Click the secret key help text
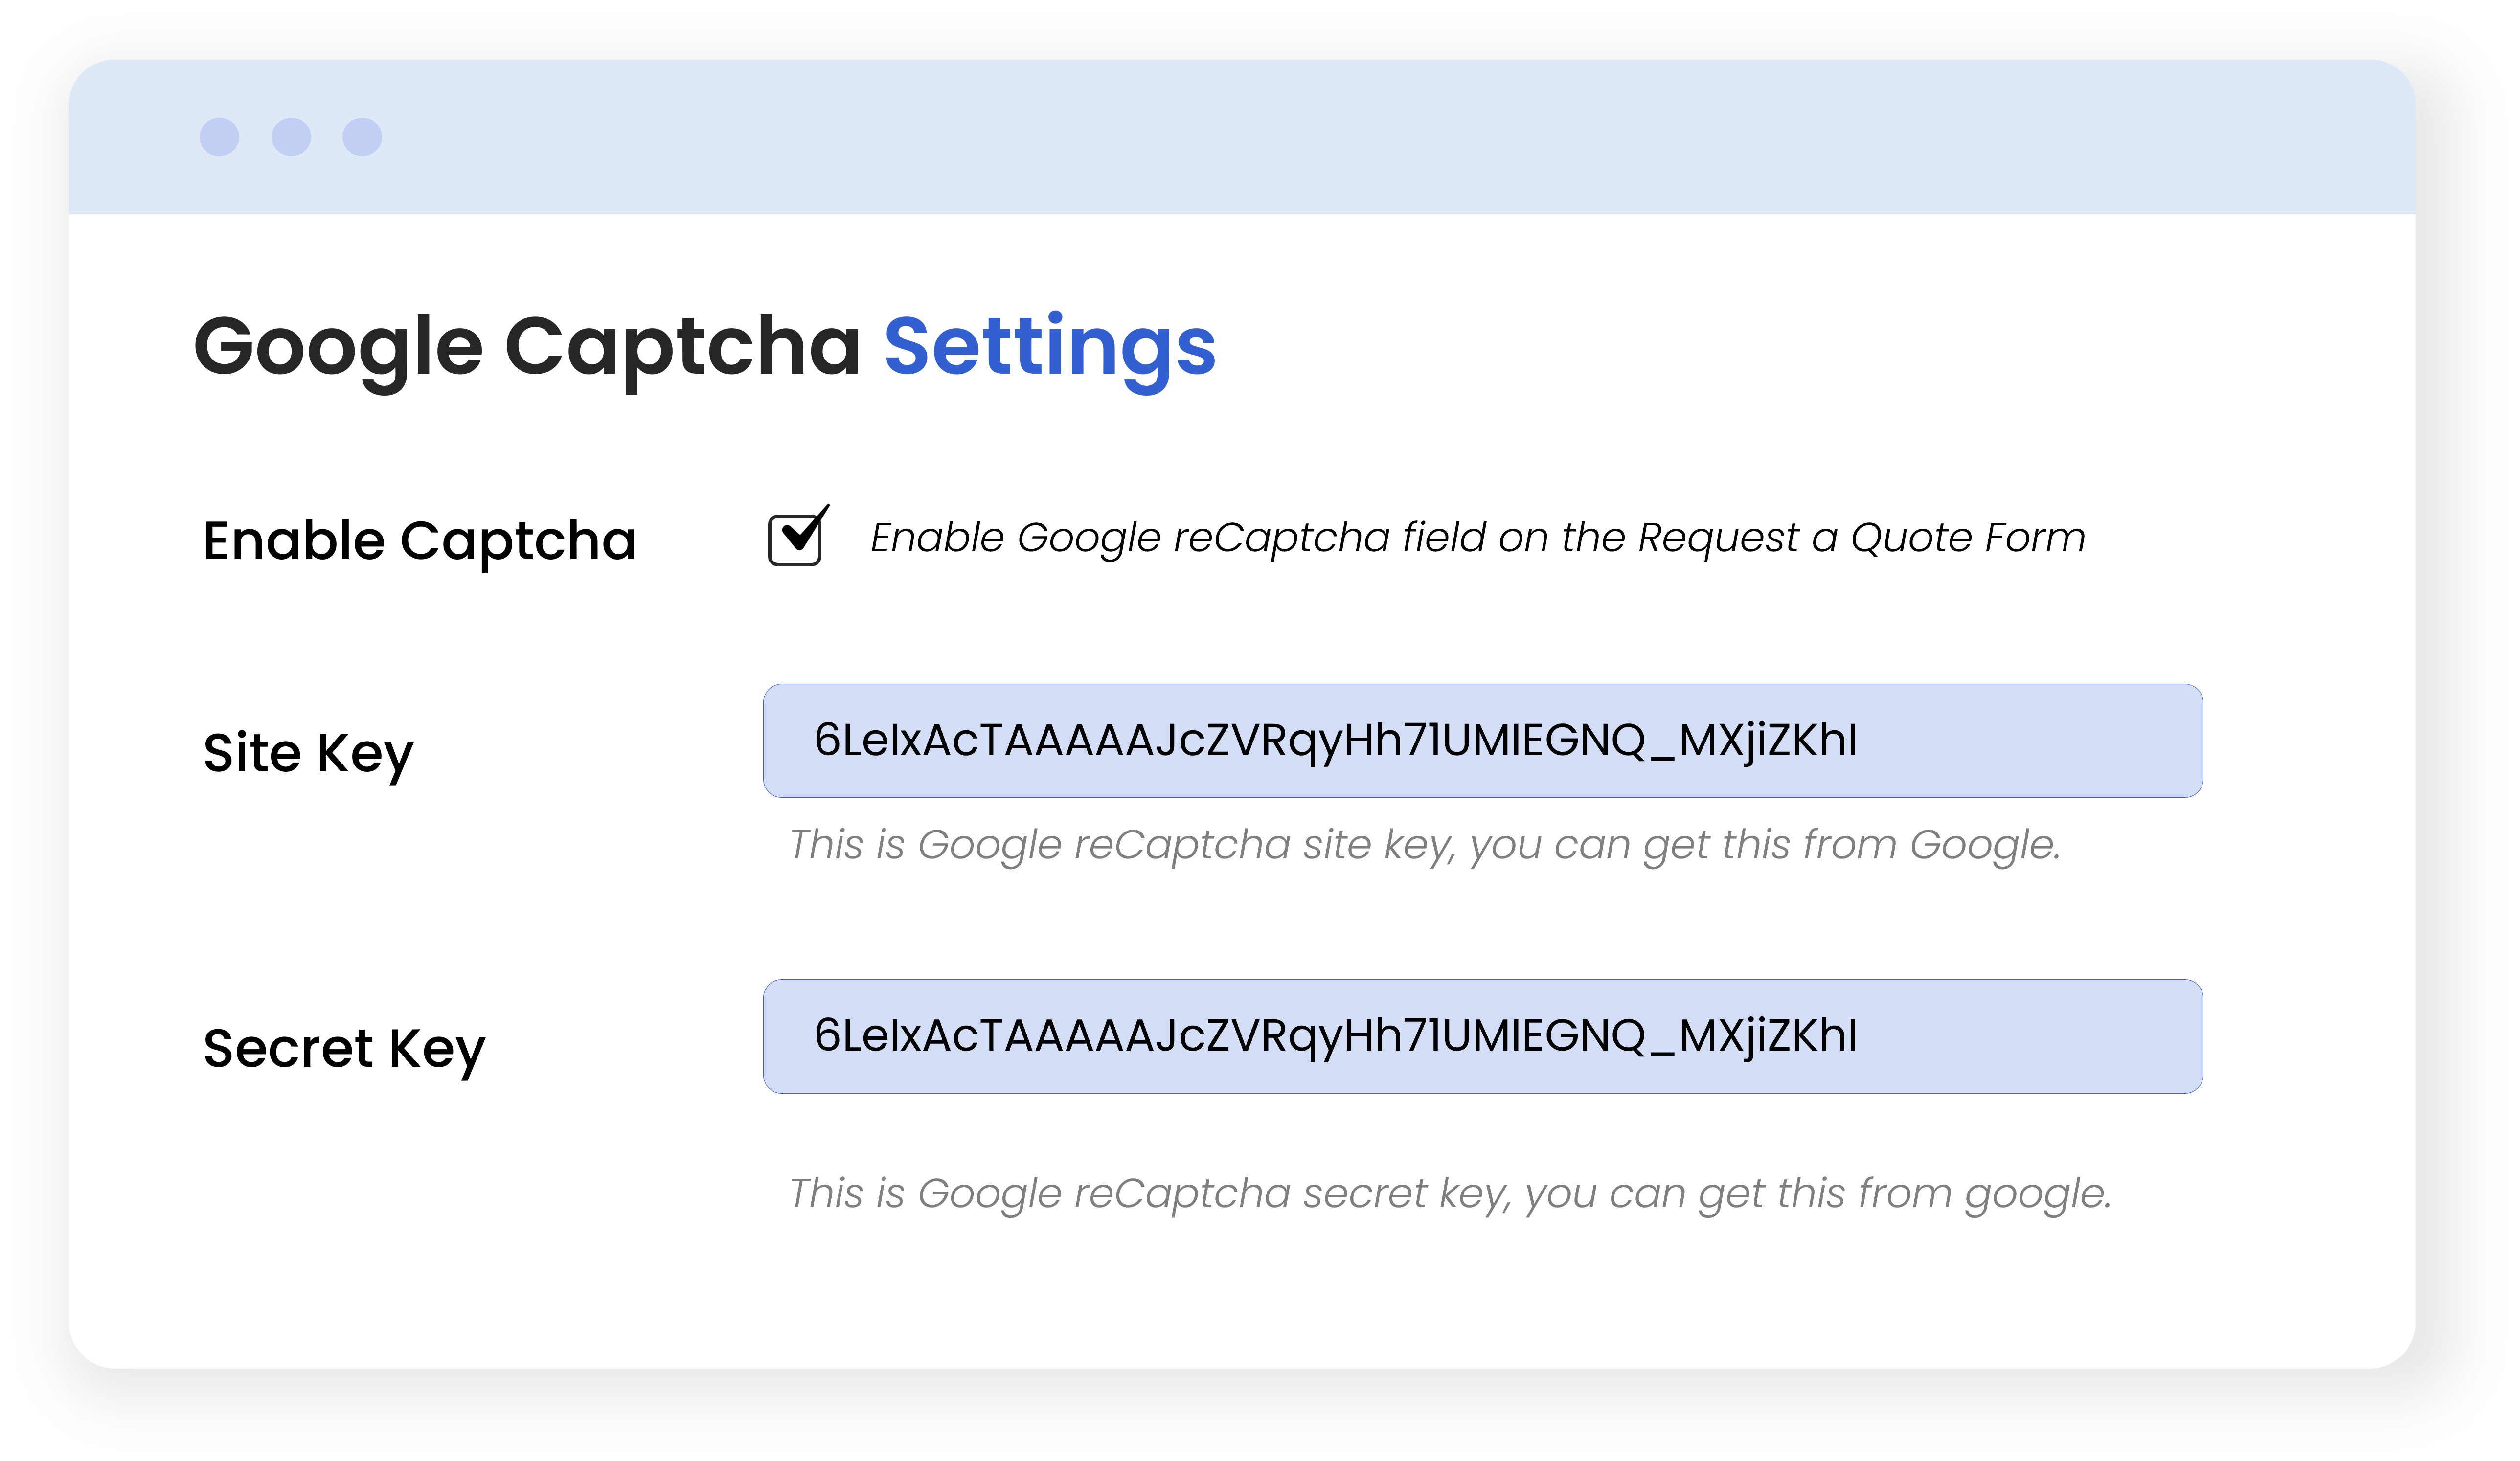Screen dimensions: 2520x1461 (x=1450, y=1193)
